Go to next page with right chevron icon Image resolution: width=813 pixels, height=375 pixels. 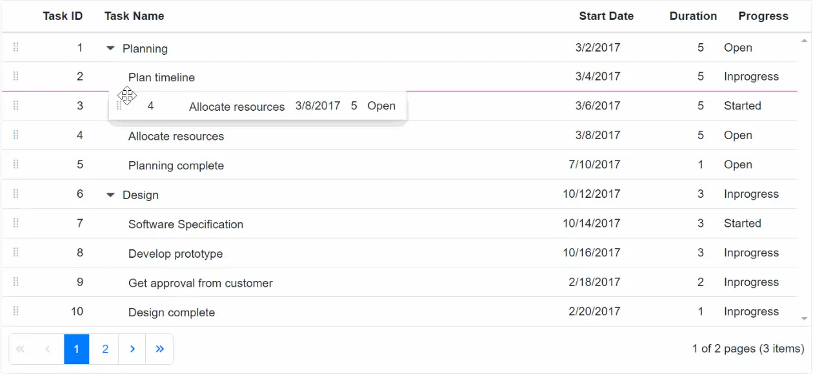pos(132,349)
